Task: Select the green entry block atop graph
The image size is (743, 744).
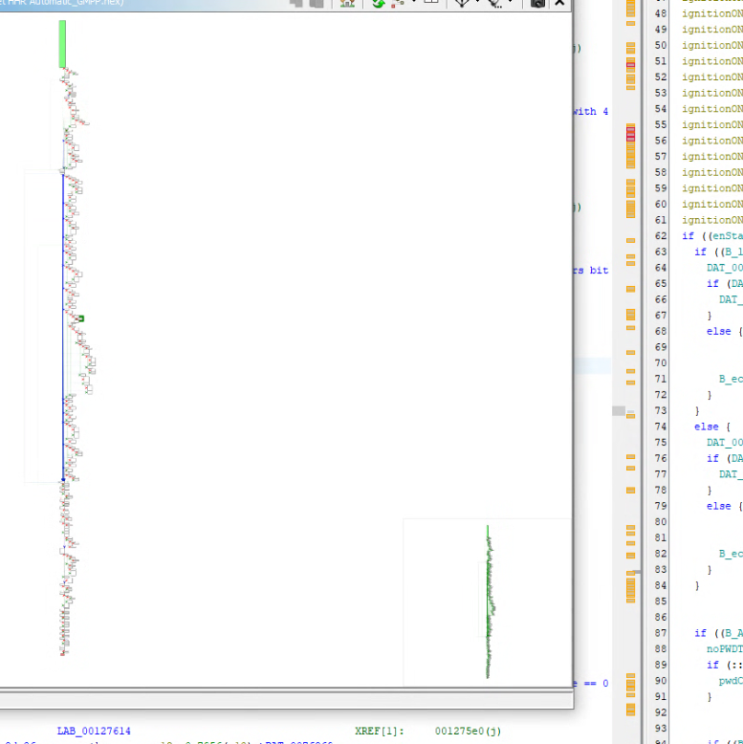Action: (62, 44)
